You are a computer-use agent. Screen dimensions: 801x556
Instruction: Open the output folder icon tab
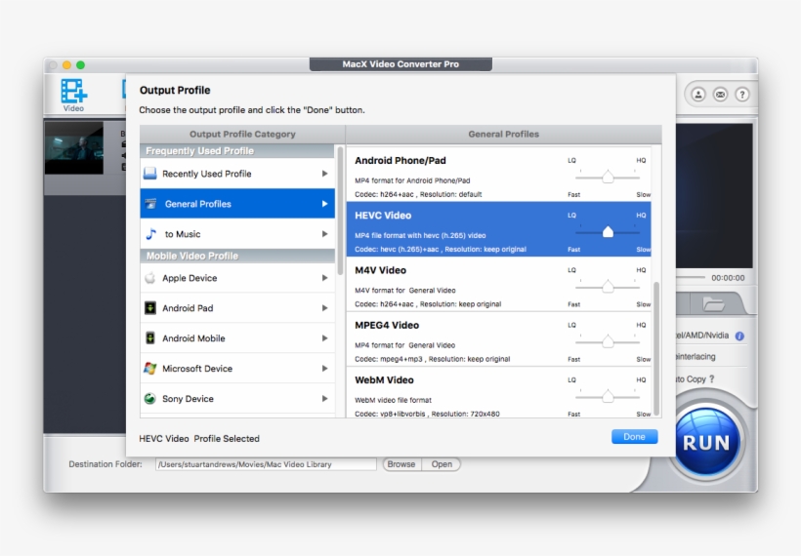point(713,304)
